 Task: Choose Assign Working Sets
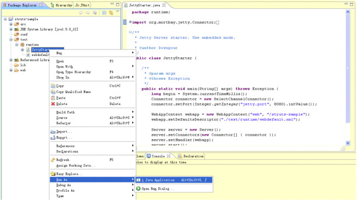93,165
